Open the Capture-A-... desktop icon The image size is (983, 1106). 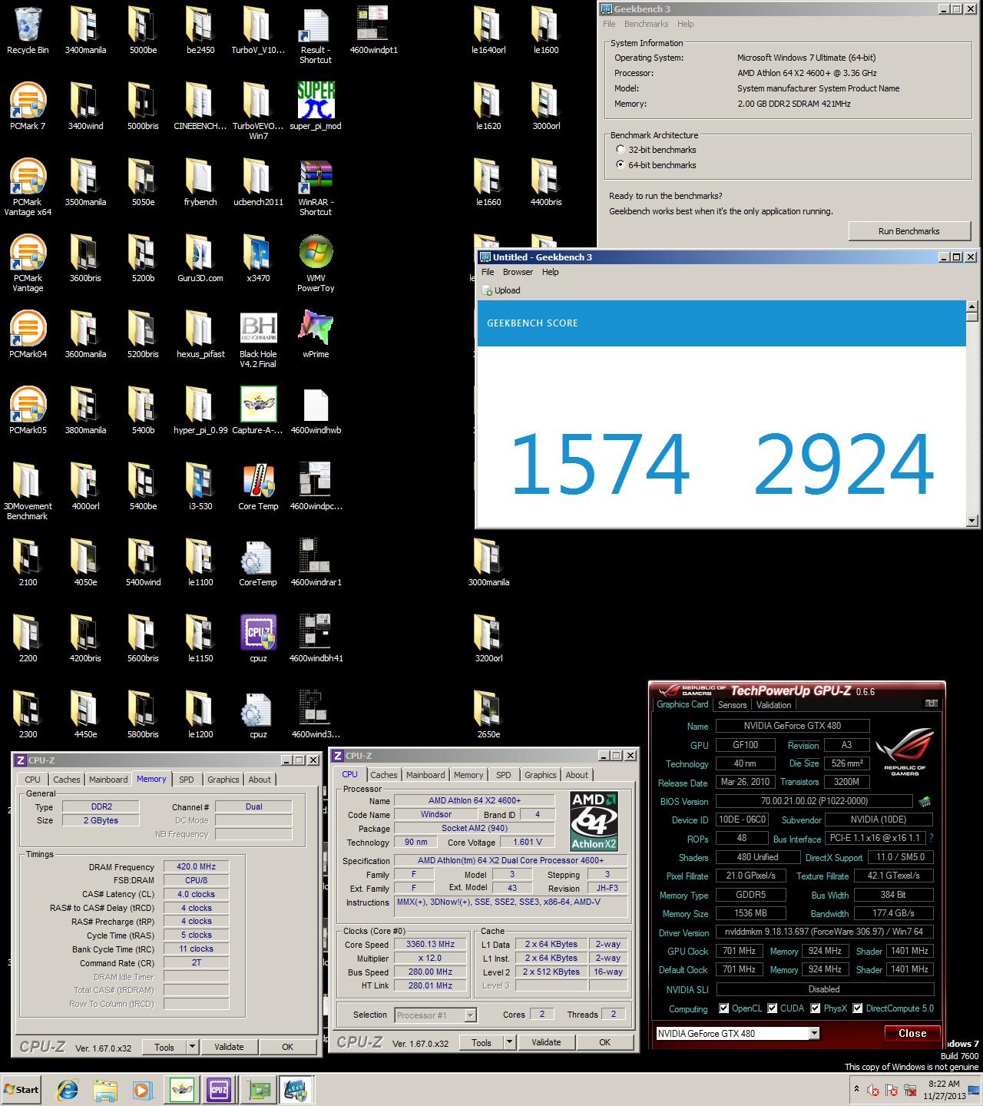[258, 411]
